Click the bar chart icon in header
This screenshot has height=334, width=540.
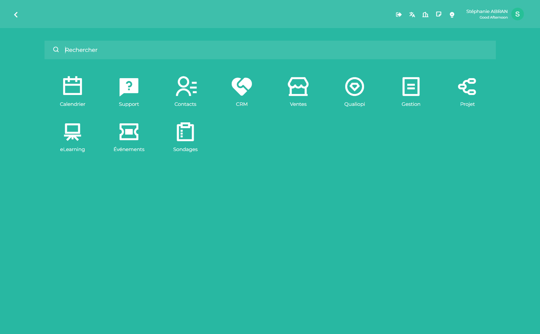coord(425,14)
